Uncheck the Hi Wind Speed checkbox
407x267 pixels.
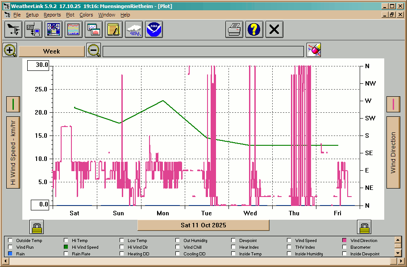coord(66,247)
